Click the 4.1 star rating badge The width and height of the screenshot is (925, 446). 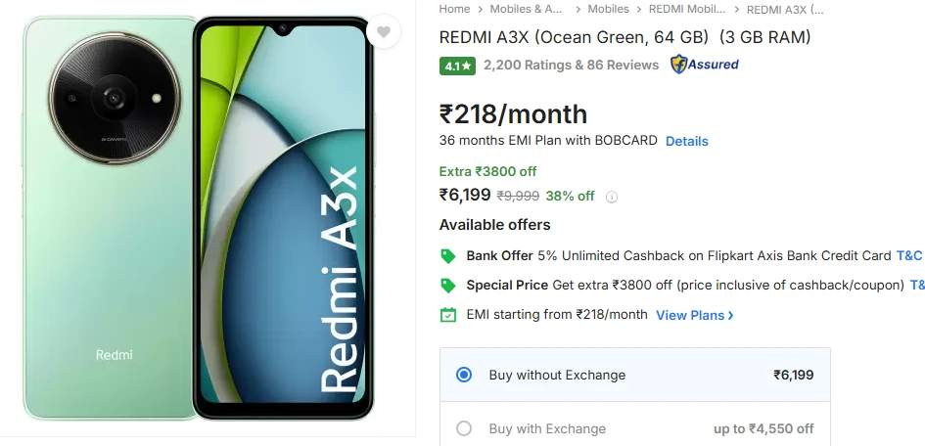(x=457, y=66)
